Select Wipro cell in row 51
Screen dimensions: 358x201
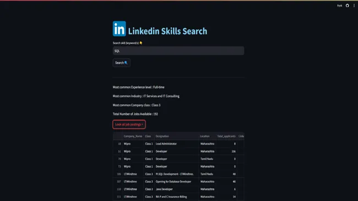(133, 151)
